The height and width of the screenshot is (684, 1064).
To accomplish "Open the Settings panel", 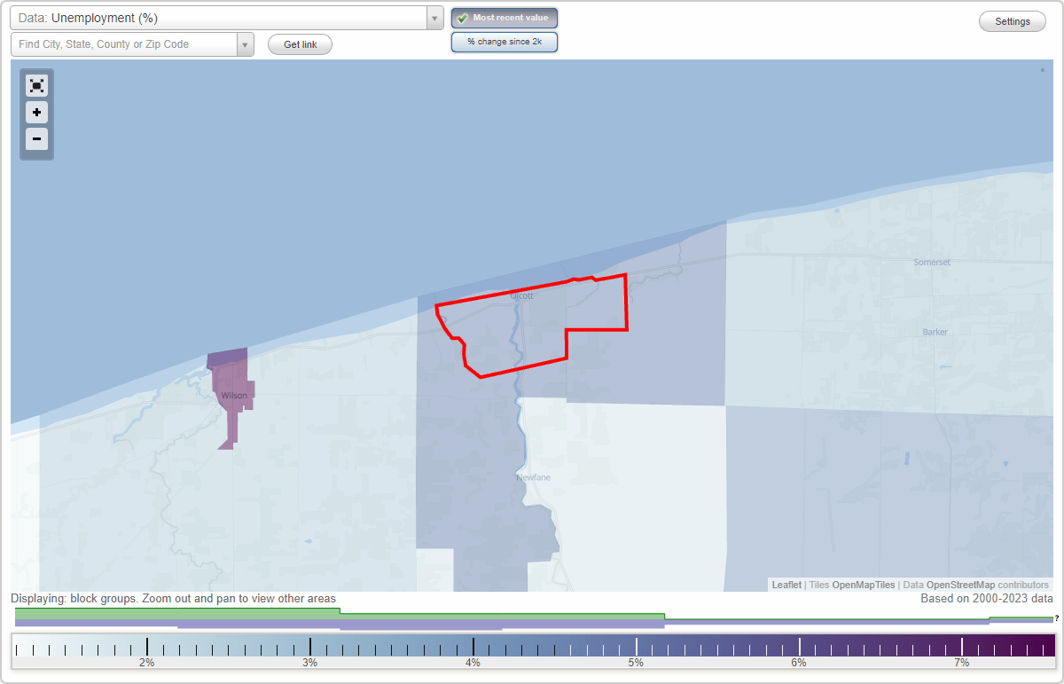I will [1012, 20].
